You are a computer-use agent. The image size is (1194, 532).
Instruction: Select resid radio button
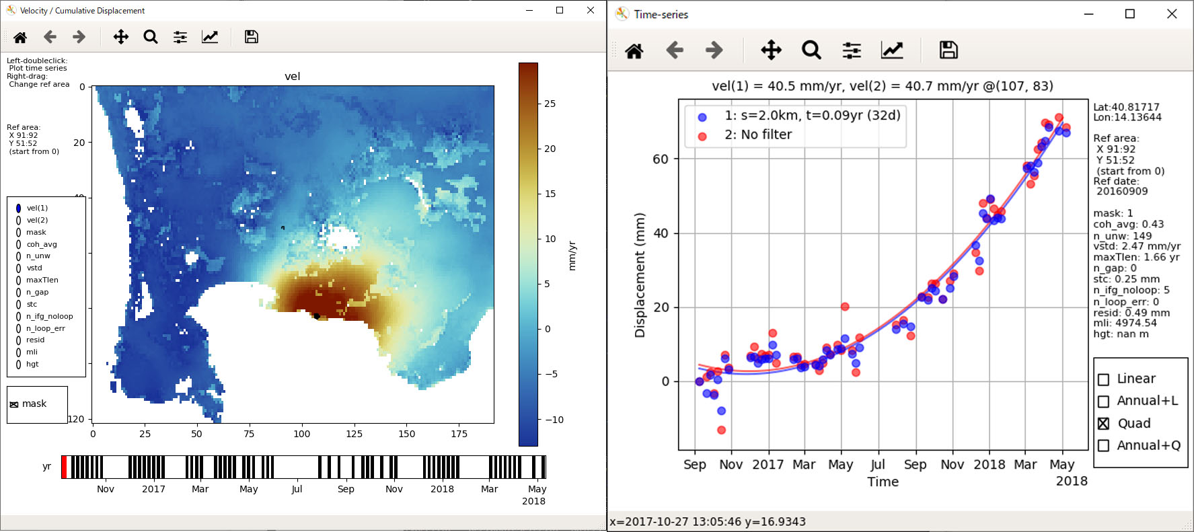[18, 340]
